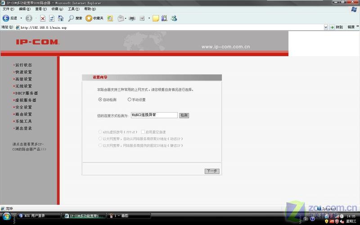Open the yellow security shield tray icon
This screenshot has height=225, width=360.
pos(327,221)
